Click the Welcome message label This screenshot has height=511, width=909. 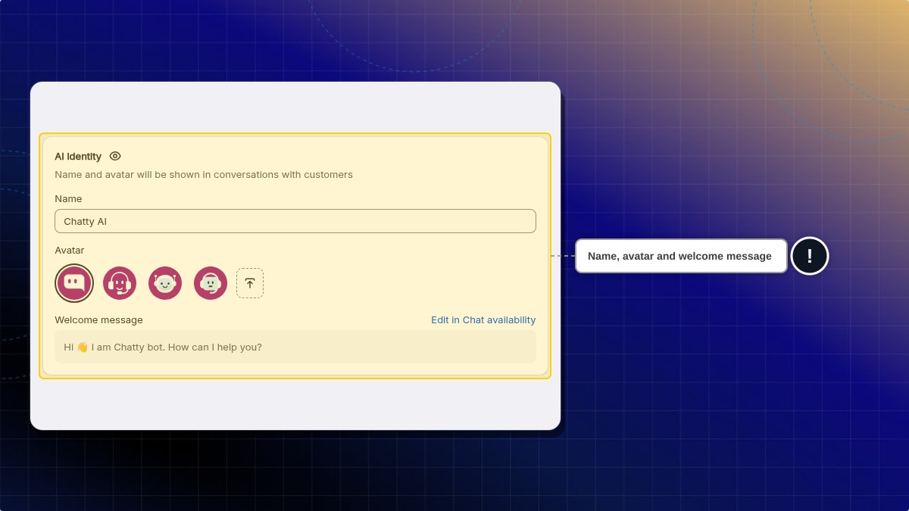[98, 319]
